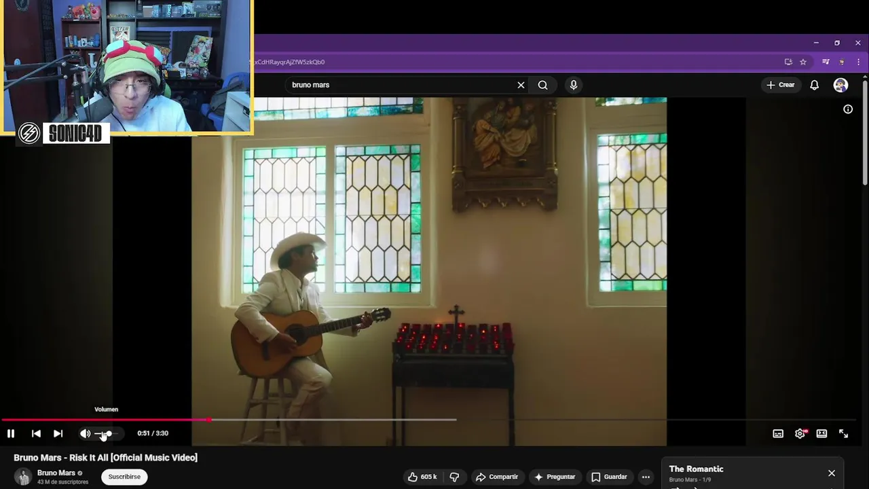
Task: Click the browser address bar URL text
Action: click(286, 62)
